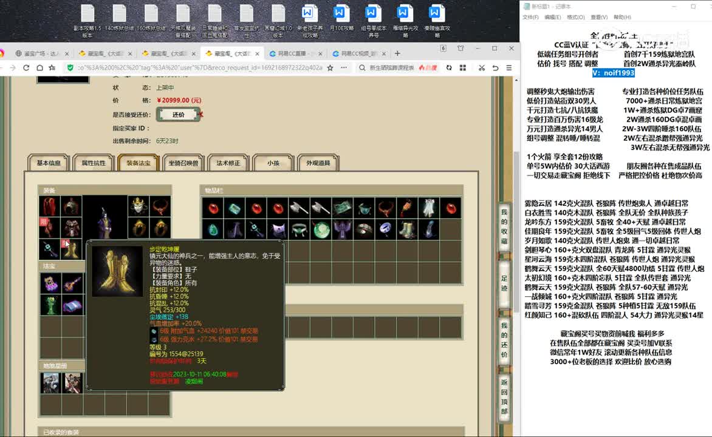Viewport: 712px width, 437px height.
Task: Expand the address bar three-dots options
Action: click(x=344, y=67)
